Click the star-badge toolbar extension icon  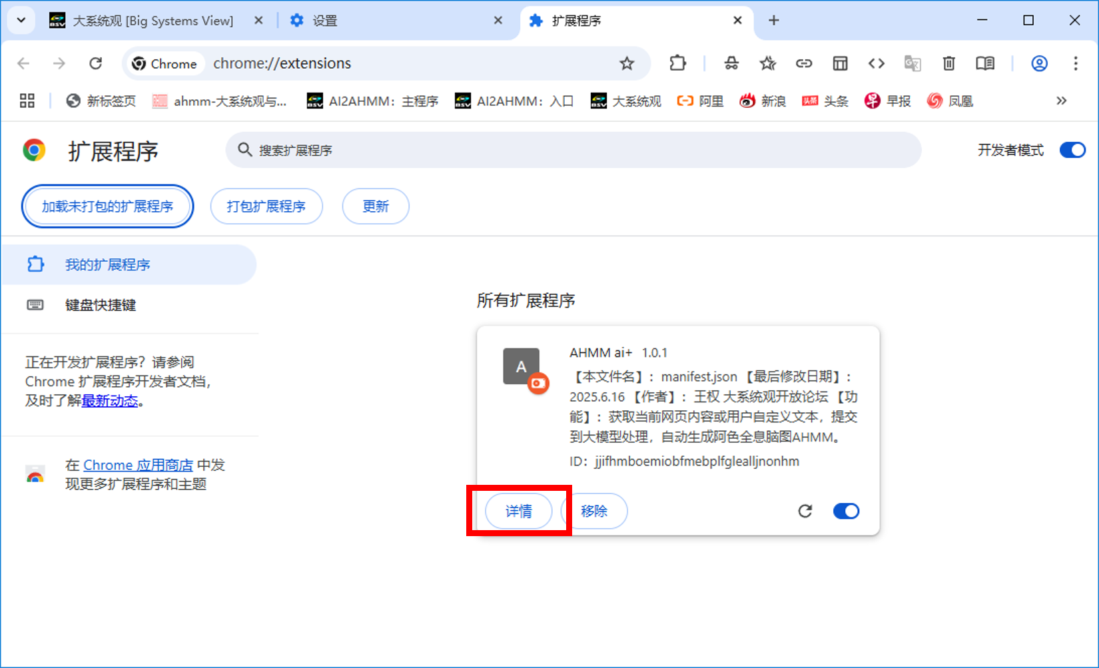coord(767,63)
